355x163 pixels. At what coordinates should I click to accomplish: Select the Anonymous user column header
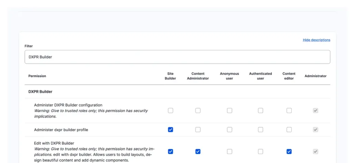point(230,76)
